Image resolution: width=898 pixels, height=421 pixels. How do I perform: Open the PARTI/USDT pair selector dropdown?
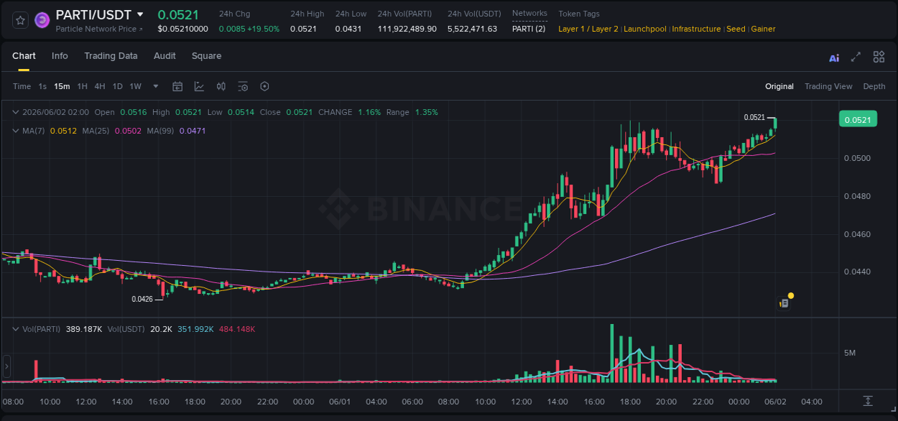point(140,14)
